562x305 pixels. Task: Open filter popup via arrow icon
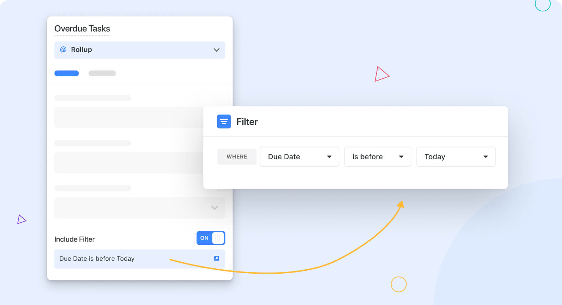click(216, 258)
